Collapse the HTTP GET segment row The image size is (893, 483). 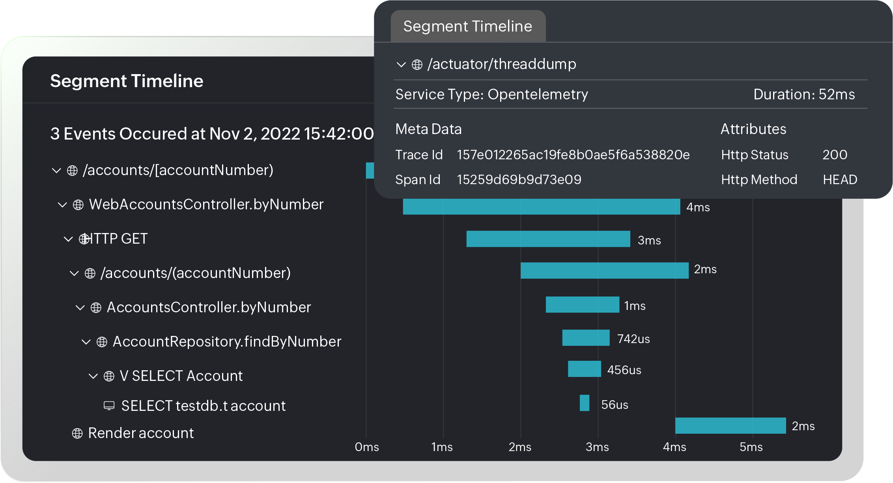pos(68,239)
